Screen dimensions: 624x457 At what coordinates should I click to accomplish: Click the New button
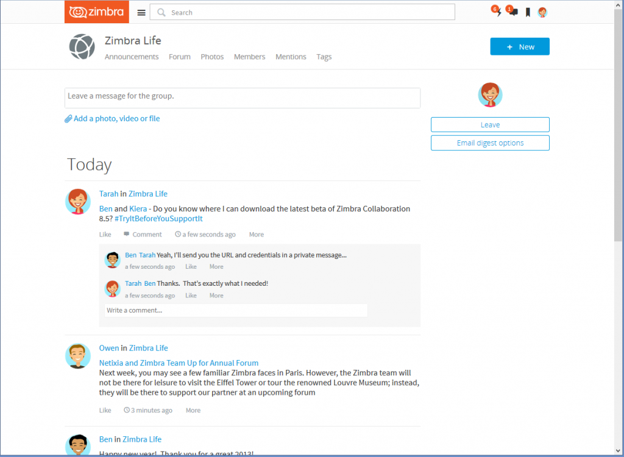click(520, 46)
